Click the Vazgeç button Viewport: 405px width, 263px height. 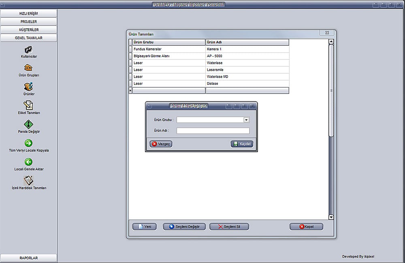point(161,144)
